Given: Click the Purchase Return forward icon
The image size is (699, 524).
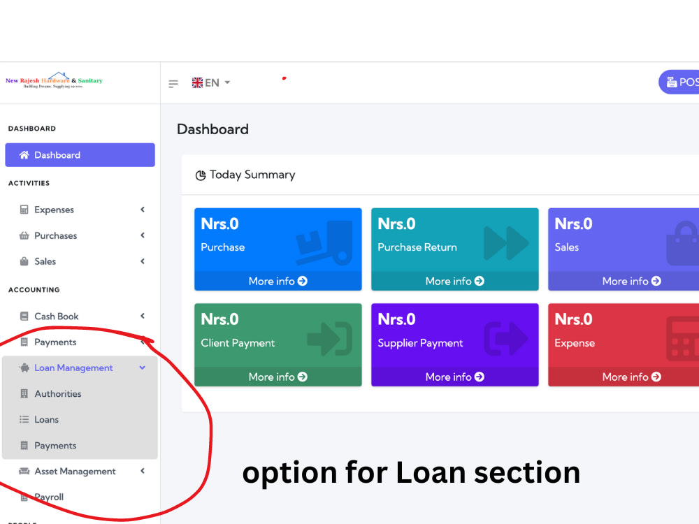Looking at the screenshot, I should (x=506, y=243).
